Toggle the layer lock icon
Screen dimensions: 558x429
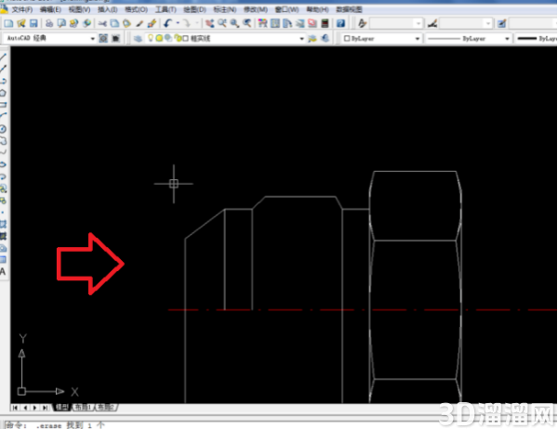click(179, 38)
